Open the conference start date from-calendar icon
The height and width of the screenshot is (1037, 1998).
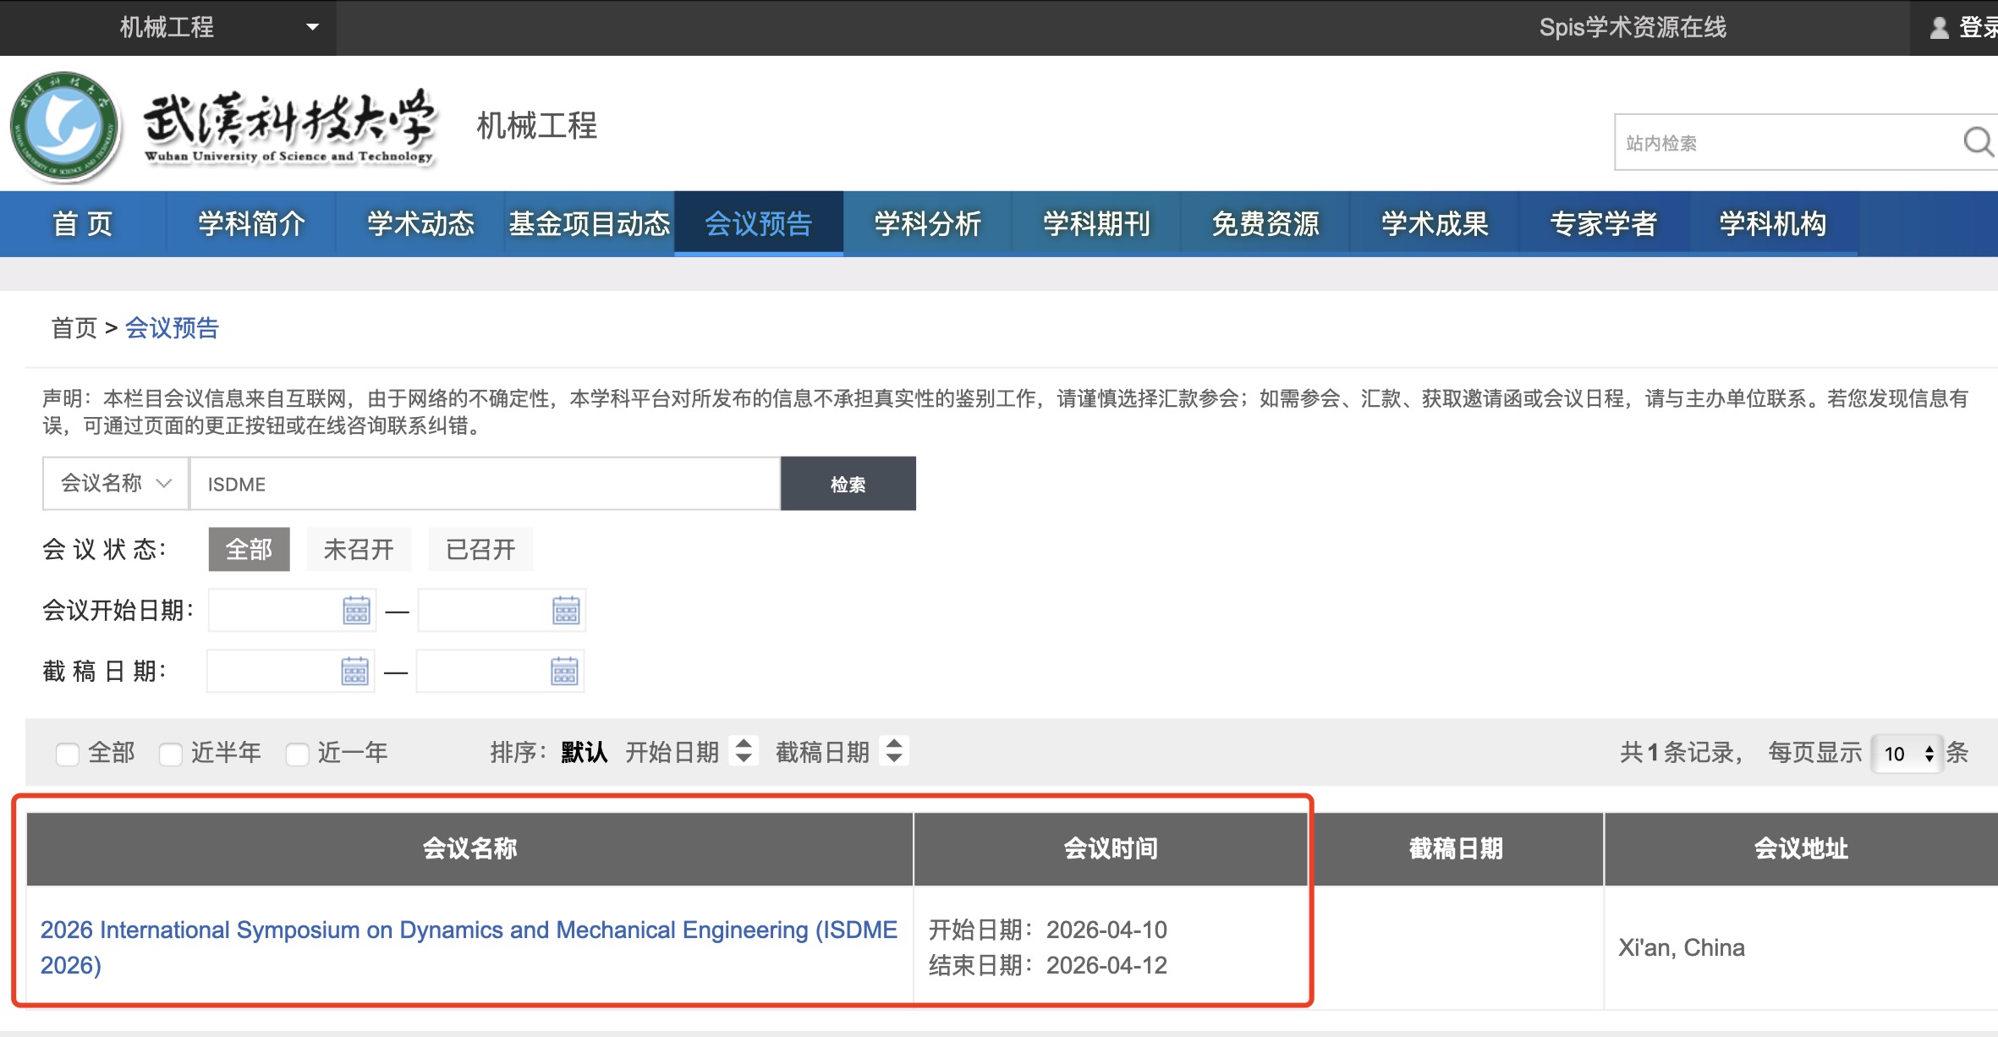[356, 610]
